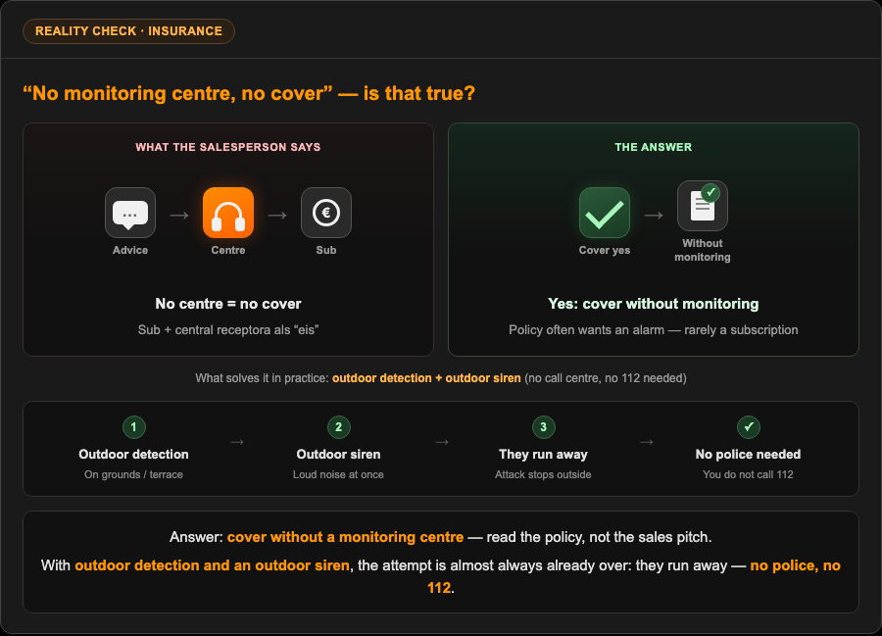Click step 2 circle for Outdoor siren
882x636 pixels.
coord(339,427)
